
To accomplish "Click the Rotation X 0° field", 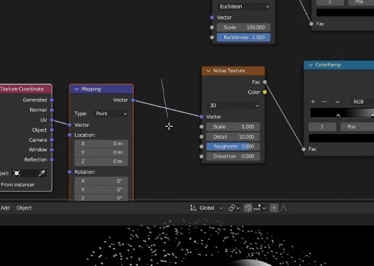I will click(x=101, y=181).
